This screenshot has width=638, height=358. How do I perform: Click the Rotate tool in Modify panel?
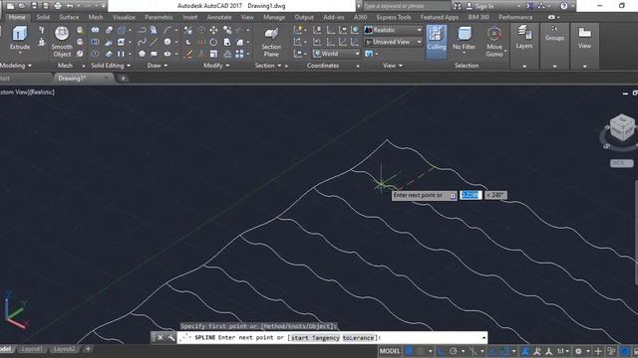pyautogui.click(x=213, y=42)
